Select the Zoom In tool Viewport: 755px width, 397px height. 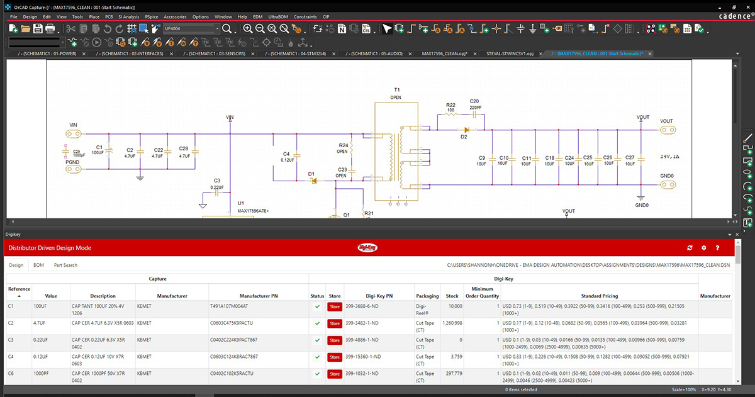coord(249,28)
